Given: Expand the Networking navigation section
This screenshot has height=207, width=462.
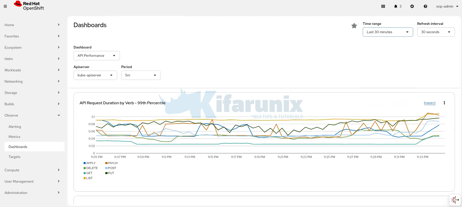Looking at the screenshot, I should point(32,81).
